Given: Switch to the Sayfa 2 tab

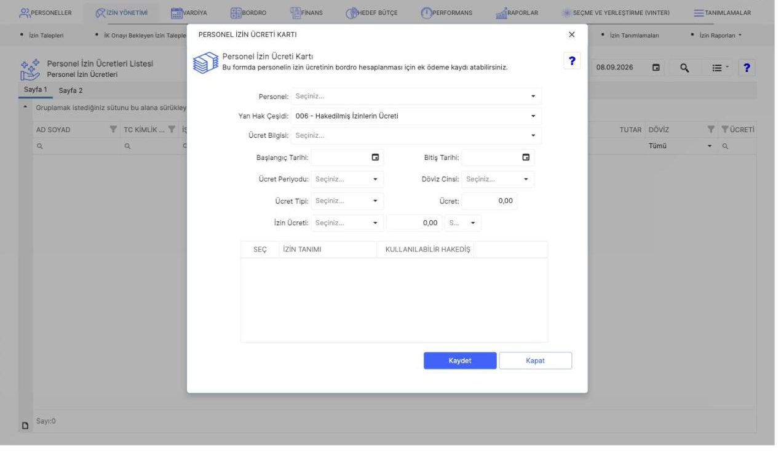Looking at the screenshot, I should tap(71, 91).
